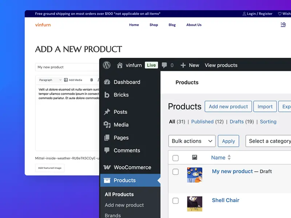Image resolution: width=291 pixels, height=218 pixels.
Task: Click the My new product thumbnail
Action: [195, 175]
